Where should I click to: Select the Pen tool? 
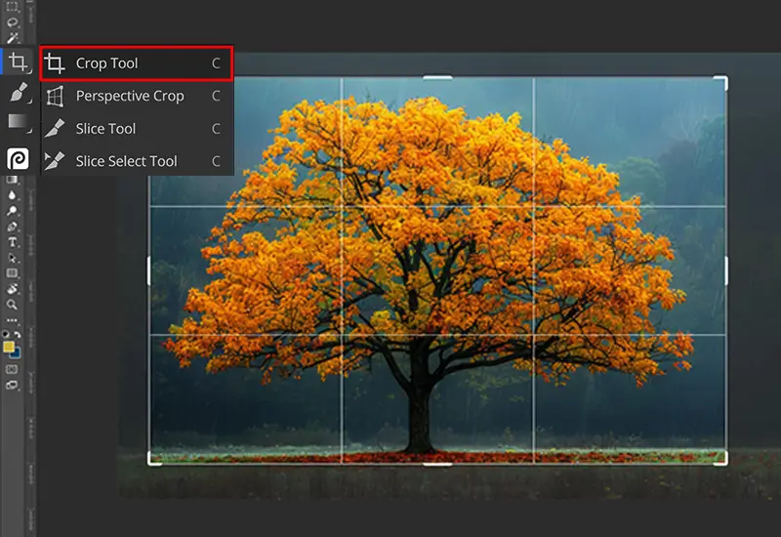click(x=13, y=227)
